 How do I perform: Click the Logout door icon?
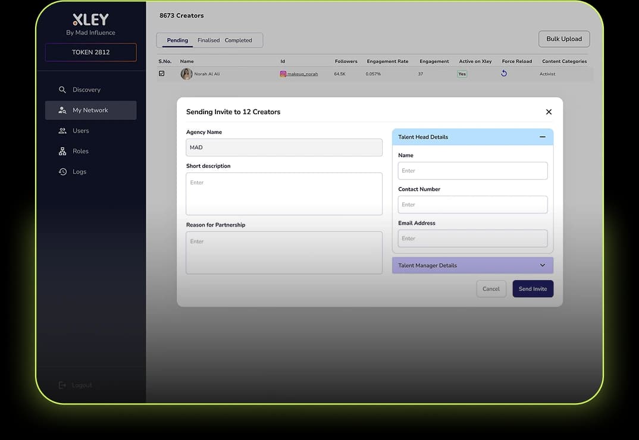(x=62, y=385)
